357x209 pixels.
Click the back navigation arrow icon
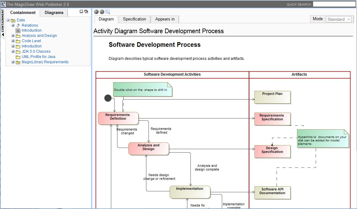pyautogui.click(x=96, y=12)
